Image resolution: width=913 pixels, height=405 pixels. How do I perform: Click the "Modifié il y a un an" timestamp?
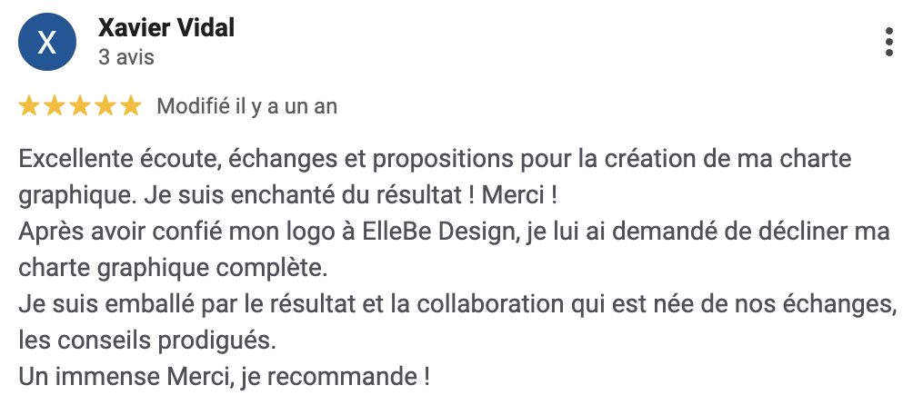(x=247, y=106)
